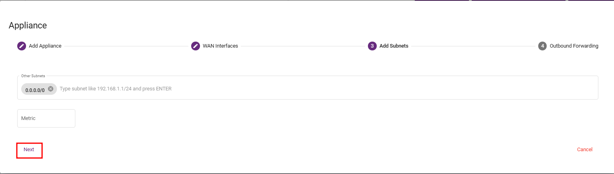Click blank area right of Metric field
The image size is (614, 174).
[x=281, y=118]
